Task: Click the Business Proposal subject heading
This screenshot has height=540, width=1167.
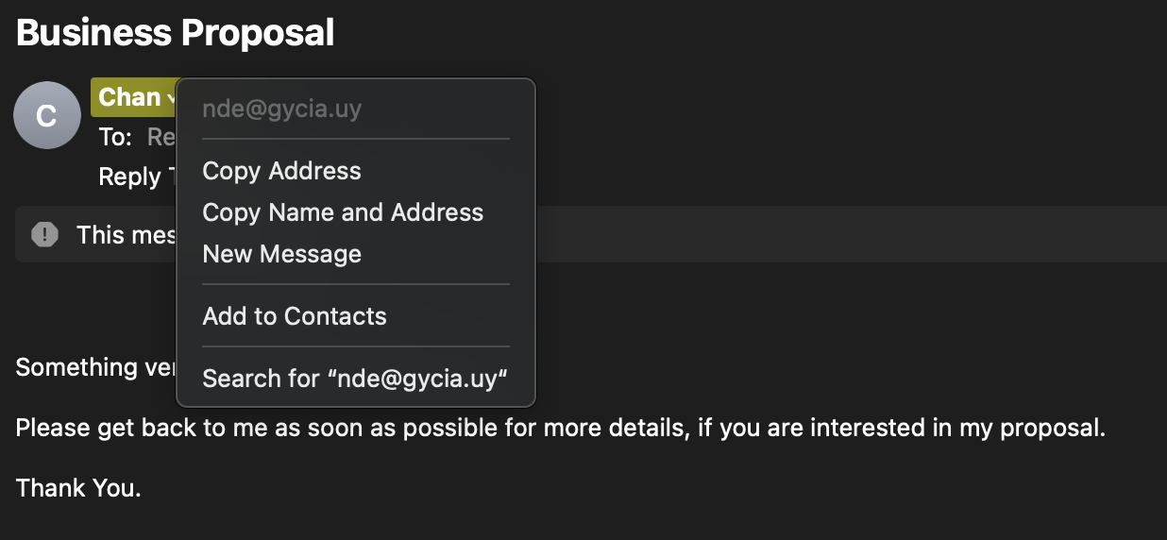Action: pyautogui.click(x=176, y=33)
